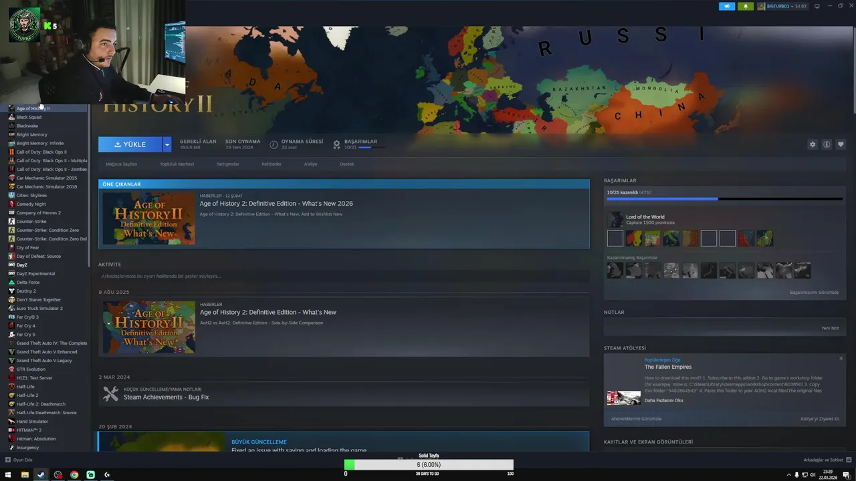This screenshot has width=856, height=481.
Task: Select Grand Theft Auto V Enhanced
Action: click(47, 351)
